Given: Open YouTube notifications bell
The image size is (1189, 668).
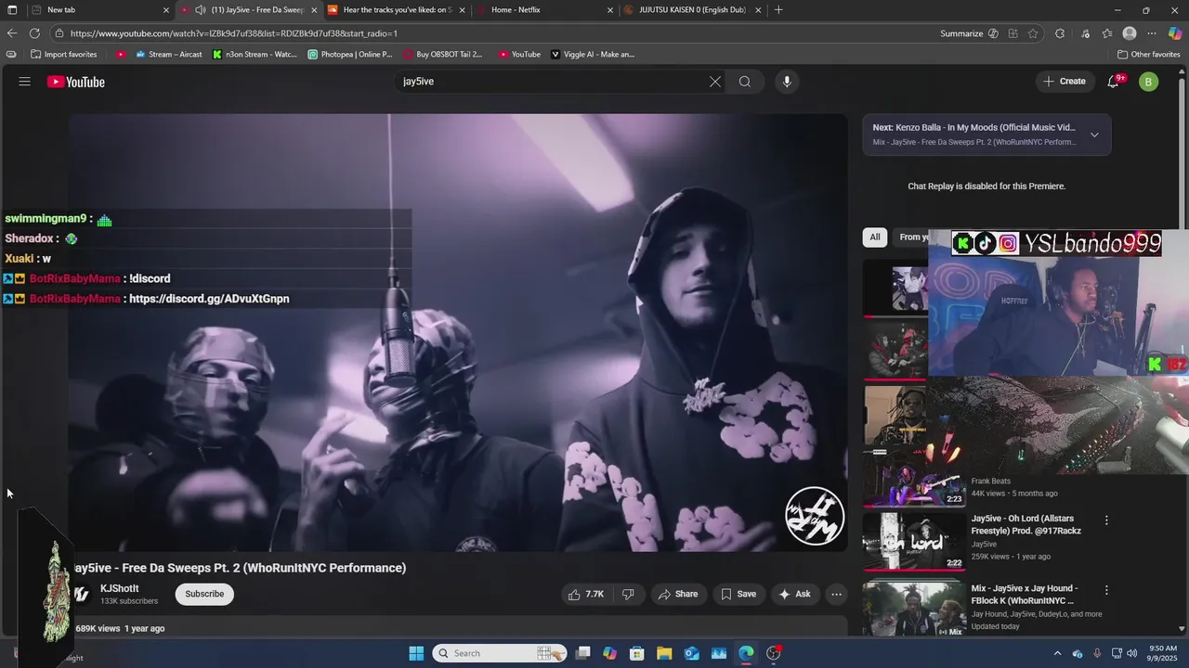Looking at the screenshot, I should coord(1114,82).
